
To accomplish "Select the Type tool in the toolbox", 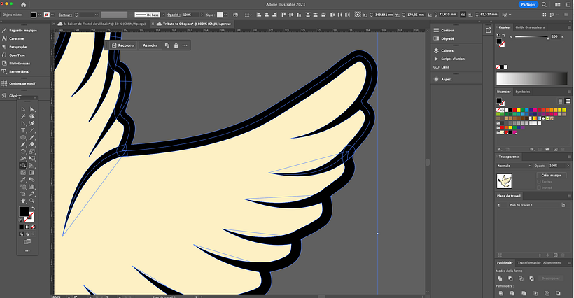I will [23, 130].
